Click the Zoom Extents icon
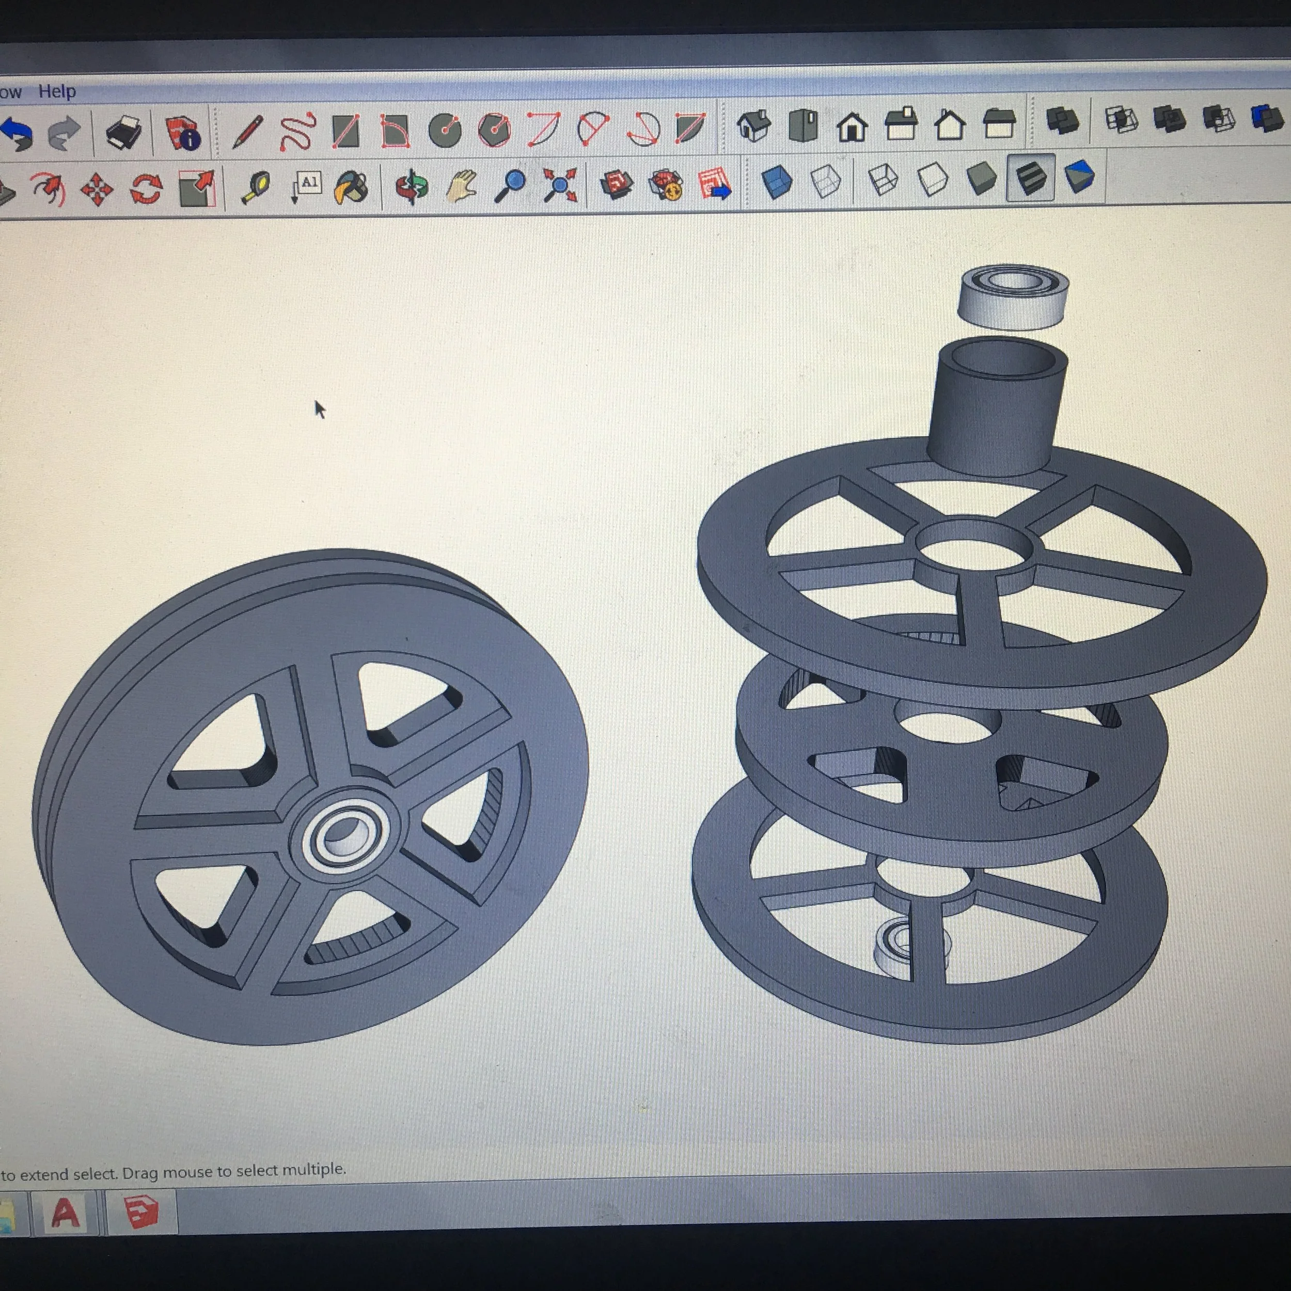Viewport: 1291px width, 1291px height. [560, 184]
